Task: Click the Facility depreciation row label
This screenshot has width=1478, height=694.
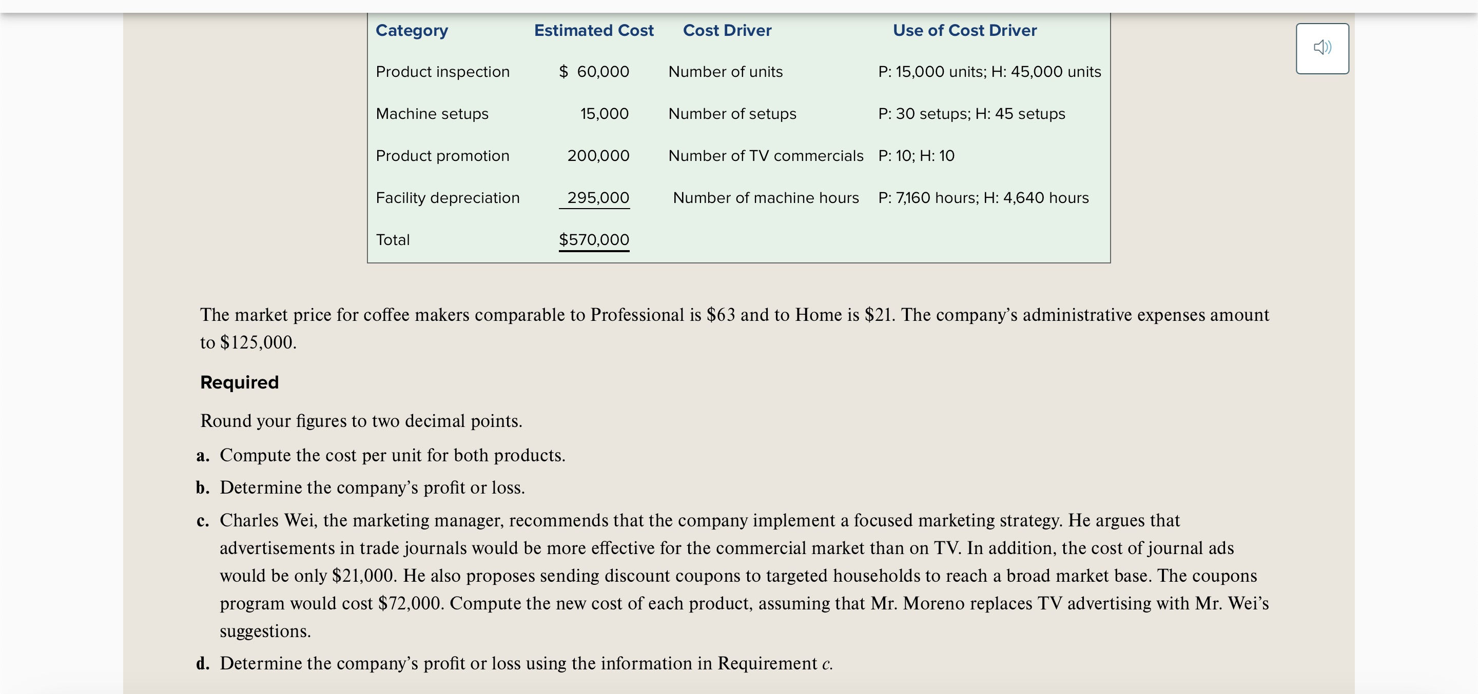Action: (x=448, y=198)
